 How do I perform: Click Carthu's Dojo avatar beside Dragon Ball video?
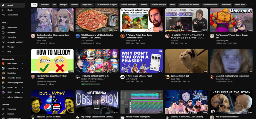point(212,36)
